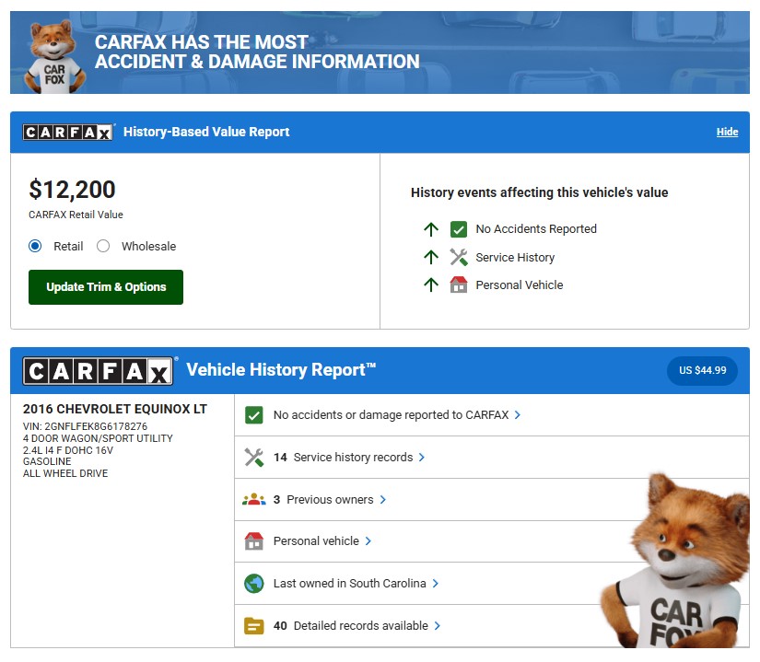The height and width of the screenshot is (662, 760).
Task: Click the house icon next to Personal Vehicle value event
Action: pos(459,285)
